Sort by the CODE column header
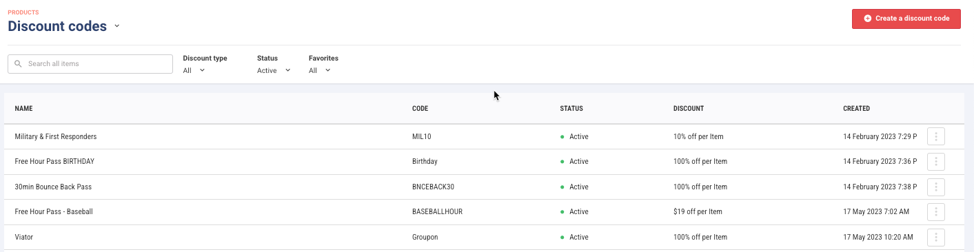 420,109
